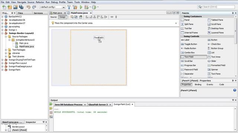This screenshot has height=133, width=238.
Task: Switch to Events tab in Properties
Action: point(210,85)
